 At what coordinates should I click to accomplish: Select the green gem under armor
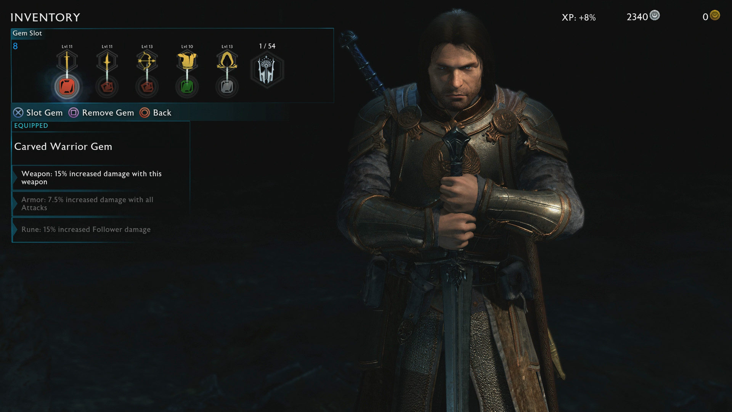pyautogui.click(x=187, y=87)
